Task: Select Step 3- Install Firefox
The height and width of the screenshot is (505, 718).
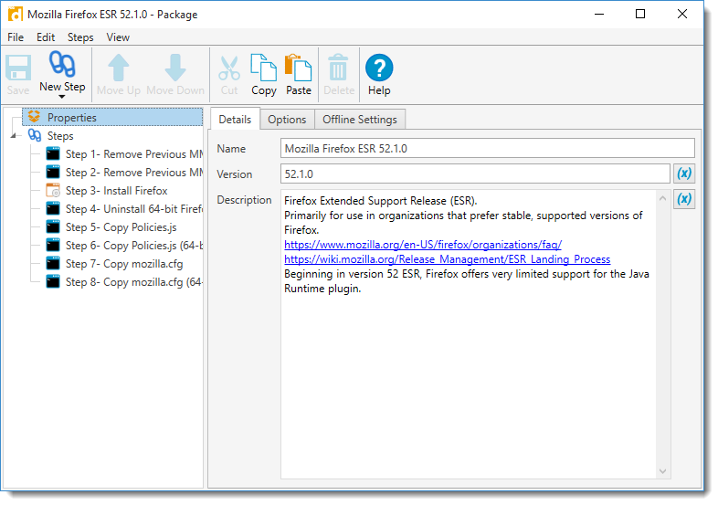Action: 116,191
